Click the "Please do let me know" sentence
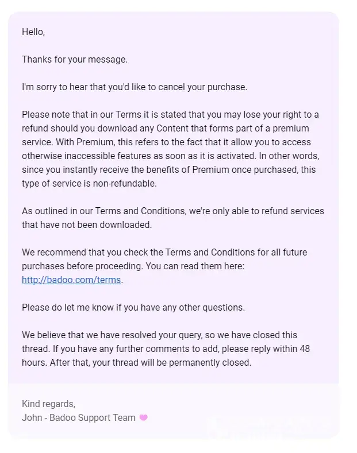 tap(133, 308)
